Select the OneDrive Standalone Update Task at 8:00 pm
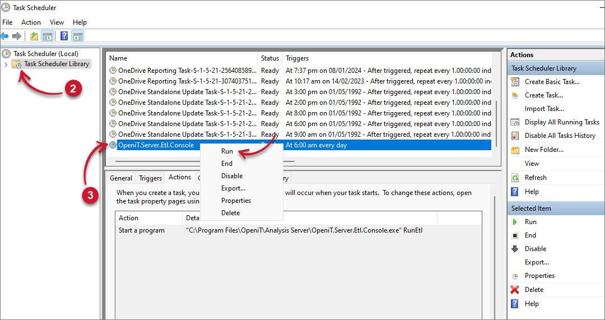Screen dimensions: 605x320 (300, 113)
